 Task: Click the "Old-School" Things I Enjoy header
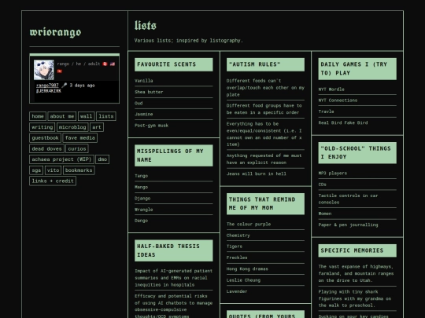point(357,153)
